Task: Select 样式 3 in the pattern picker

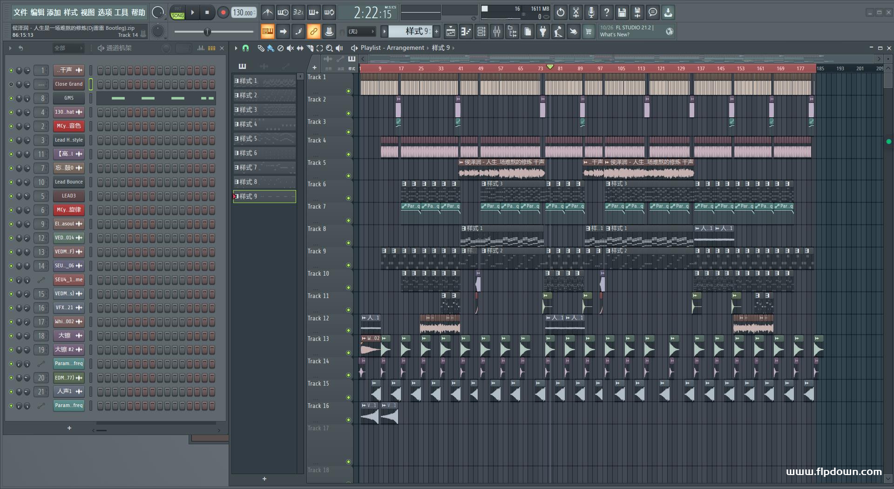Action: click(264, 109)
